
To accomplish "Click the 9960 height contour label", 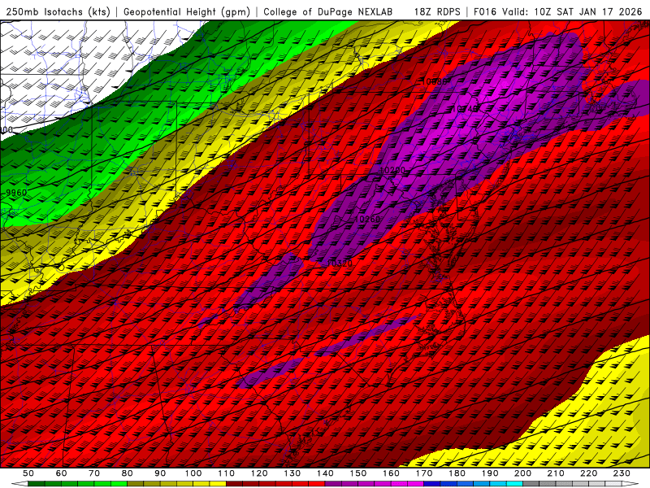I will coord(16,193).
